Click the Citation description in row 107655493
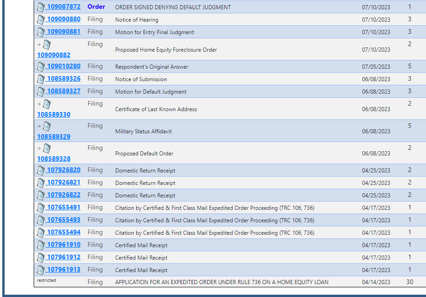 pyautogui.click(x=215, y=220)
